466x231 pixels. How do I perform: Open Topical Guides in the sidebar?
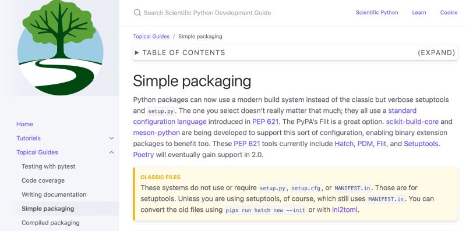pos(37,152)
